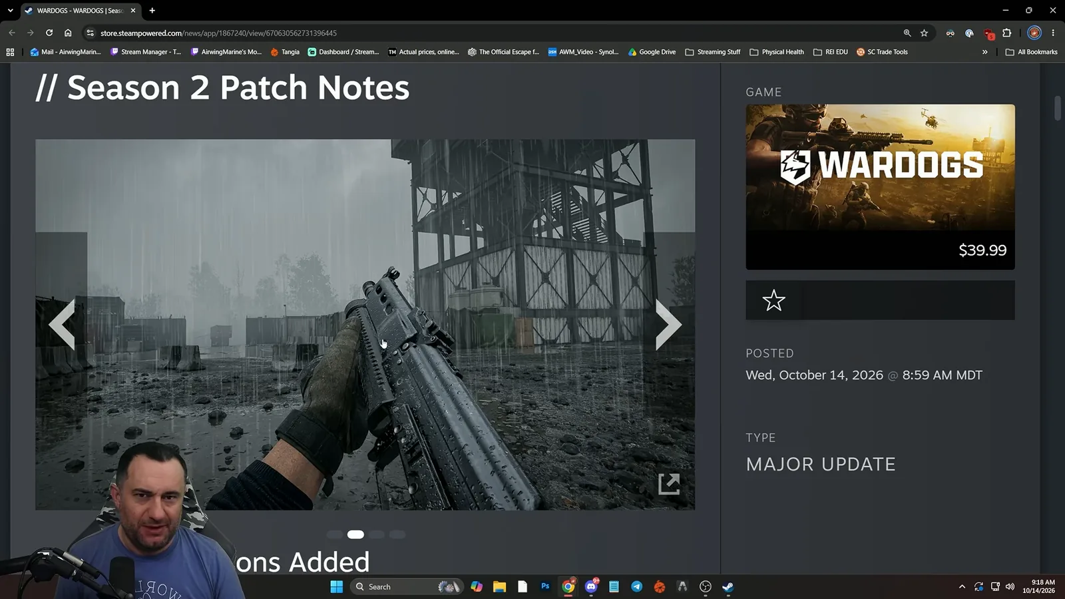Click the page vertical scrollbar thumb

coord(1058,108)
